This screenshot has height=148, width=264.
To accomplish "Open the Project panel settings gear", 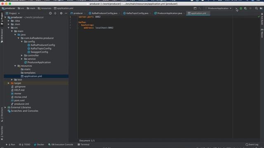I will [61, 13].
